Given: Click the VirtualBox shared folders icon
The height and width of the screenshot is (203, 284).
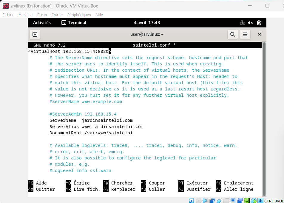Looking at the screenshot, I should pos(226,200).
